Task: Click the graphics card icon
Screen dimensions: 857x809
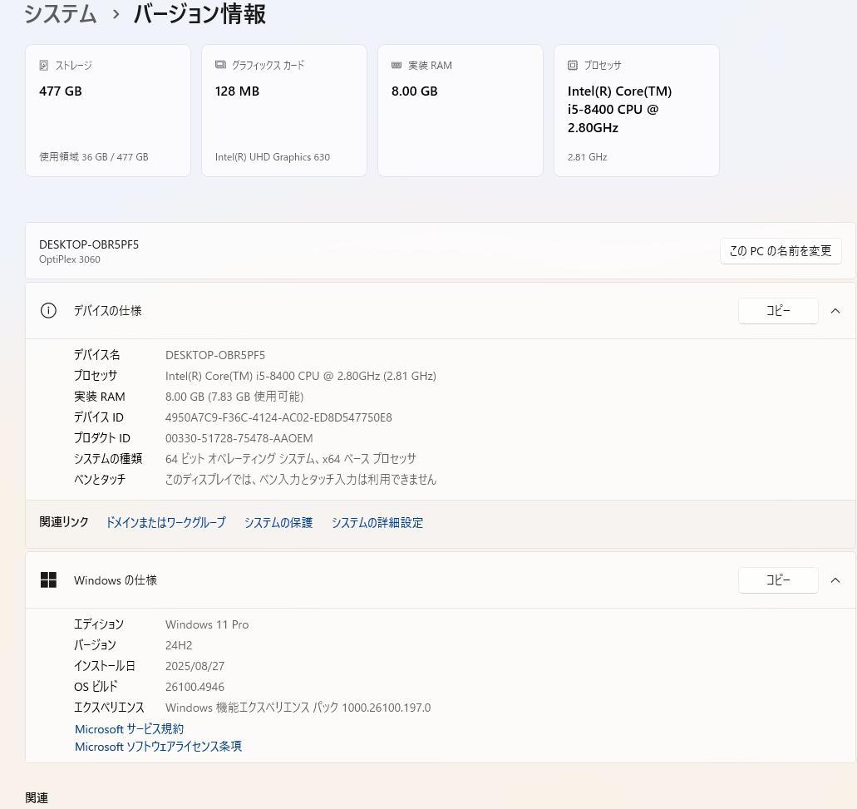Action: (x=220, y=65)
